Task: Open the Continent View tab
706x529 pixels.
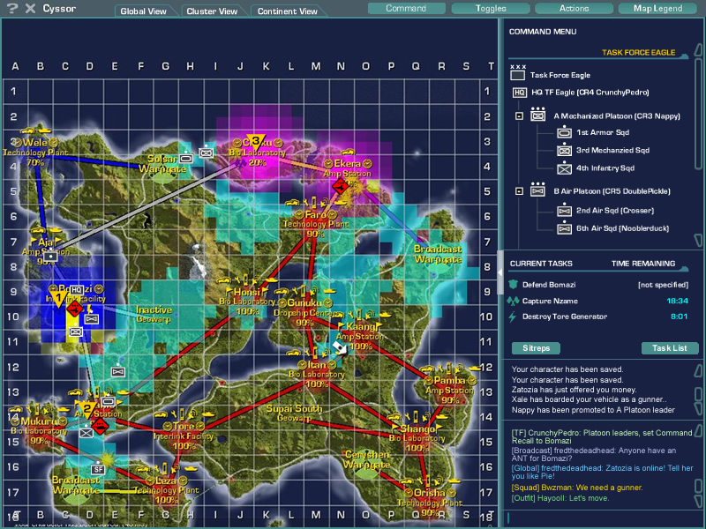Action: click(x=288, y=11)
